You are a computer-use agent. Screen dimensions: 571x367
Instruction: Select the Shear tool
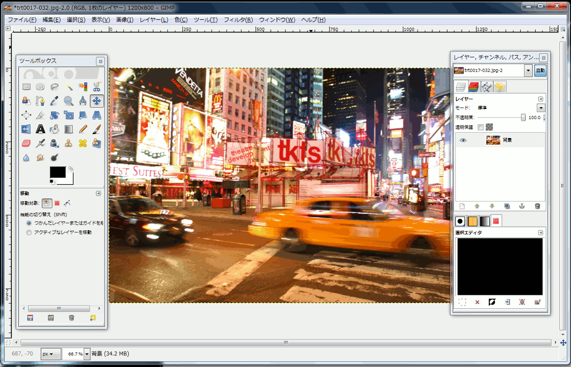tap(83, 115)
